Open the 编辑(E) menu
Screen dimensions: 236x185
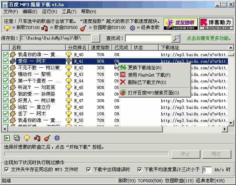click(x=30, y=12)
